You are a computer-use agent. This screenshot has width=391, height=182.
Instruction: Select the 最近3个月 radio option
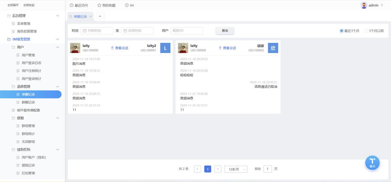[x=342, y=31]
